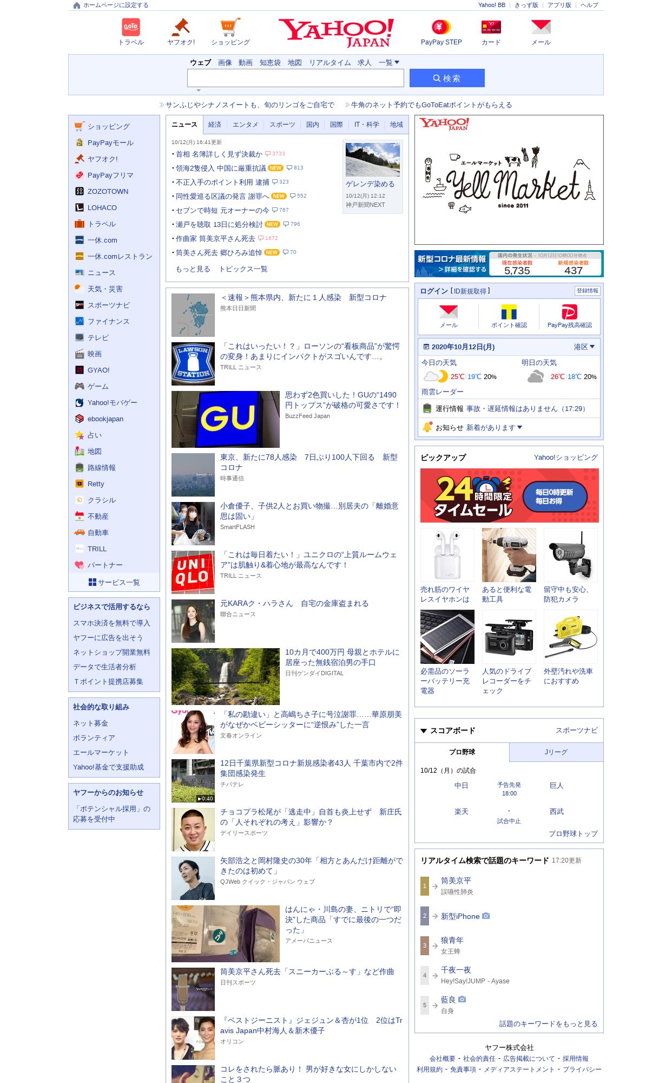Open headline 首相 名簿詳しく見ず決裁か
Screen dimensions: 672x1083
tap(219, 154)
